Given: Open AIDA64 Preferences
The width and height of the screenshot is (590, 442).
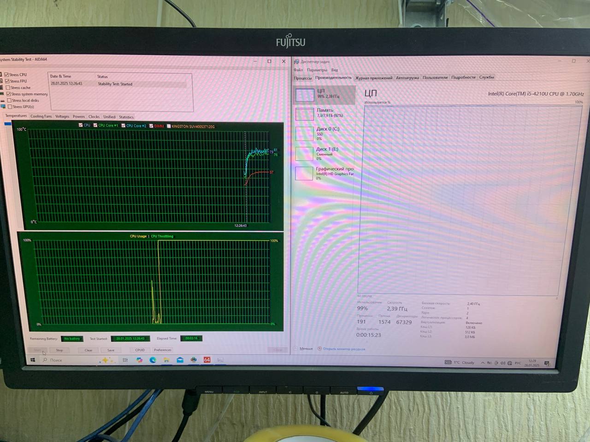Looking at the screenshot, I should tap(162, 350).
